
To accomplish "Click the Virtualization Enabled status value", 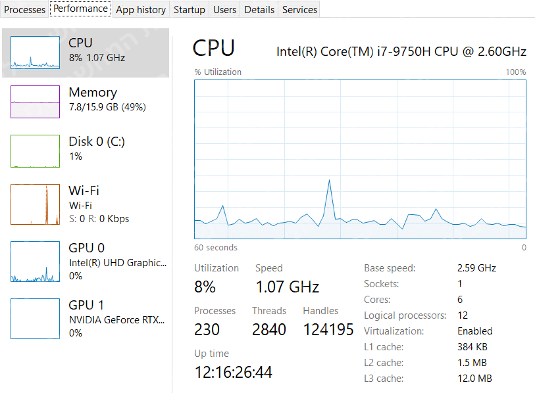I will point(475,331).
